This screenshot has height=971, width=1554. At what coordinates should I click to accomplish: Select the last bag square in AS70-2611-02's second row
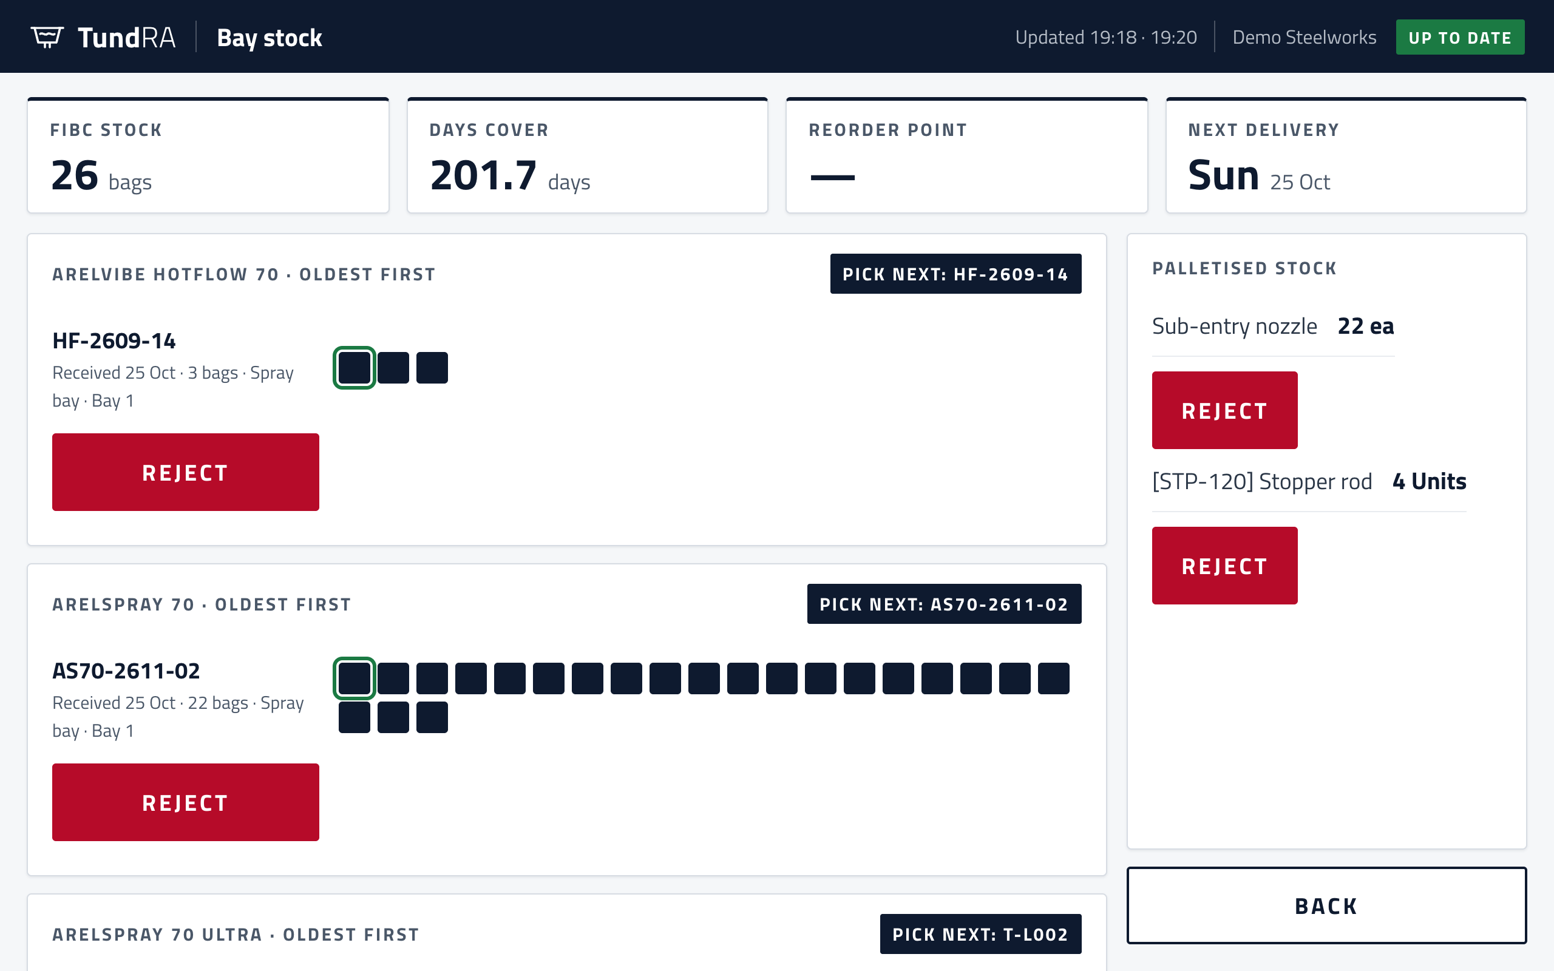pyautogui.click(x=432, y=717)
